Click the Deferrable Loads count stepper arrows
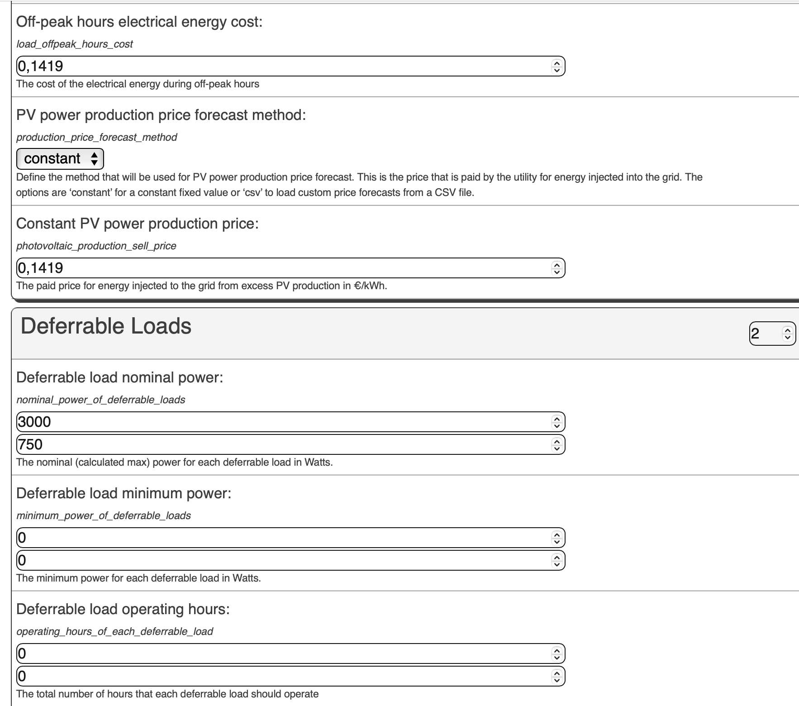The image size is (799, 706). point(788,334)
